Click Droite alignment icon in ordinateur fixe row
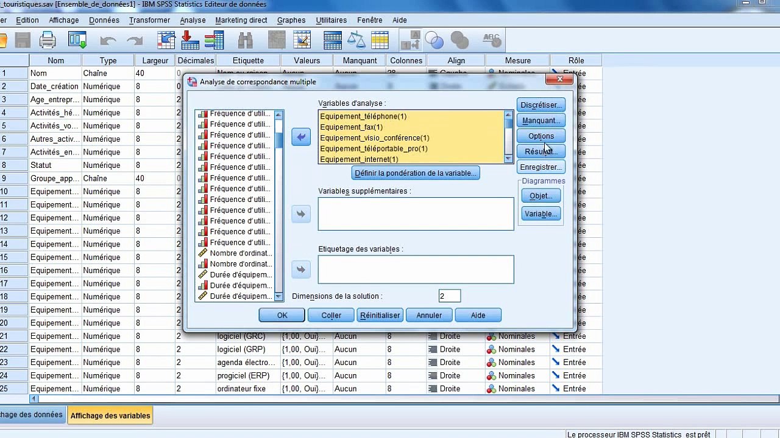 pos(433,389)
